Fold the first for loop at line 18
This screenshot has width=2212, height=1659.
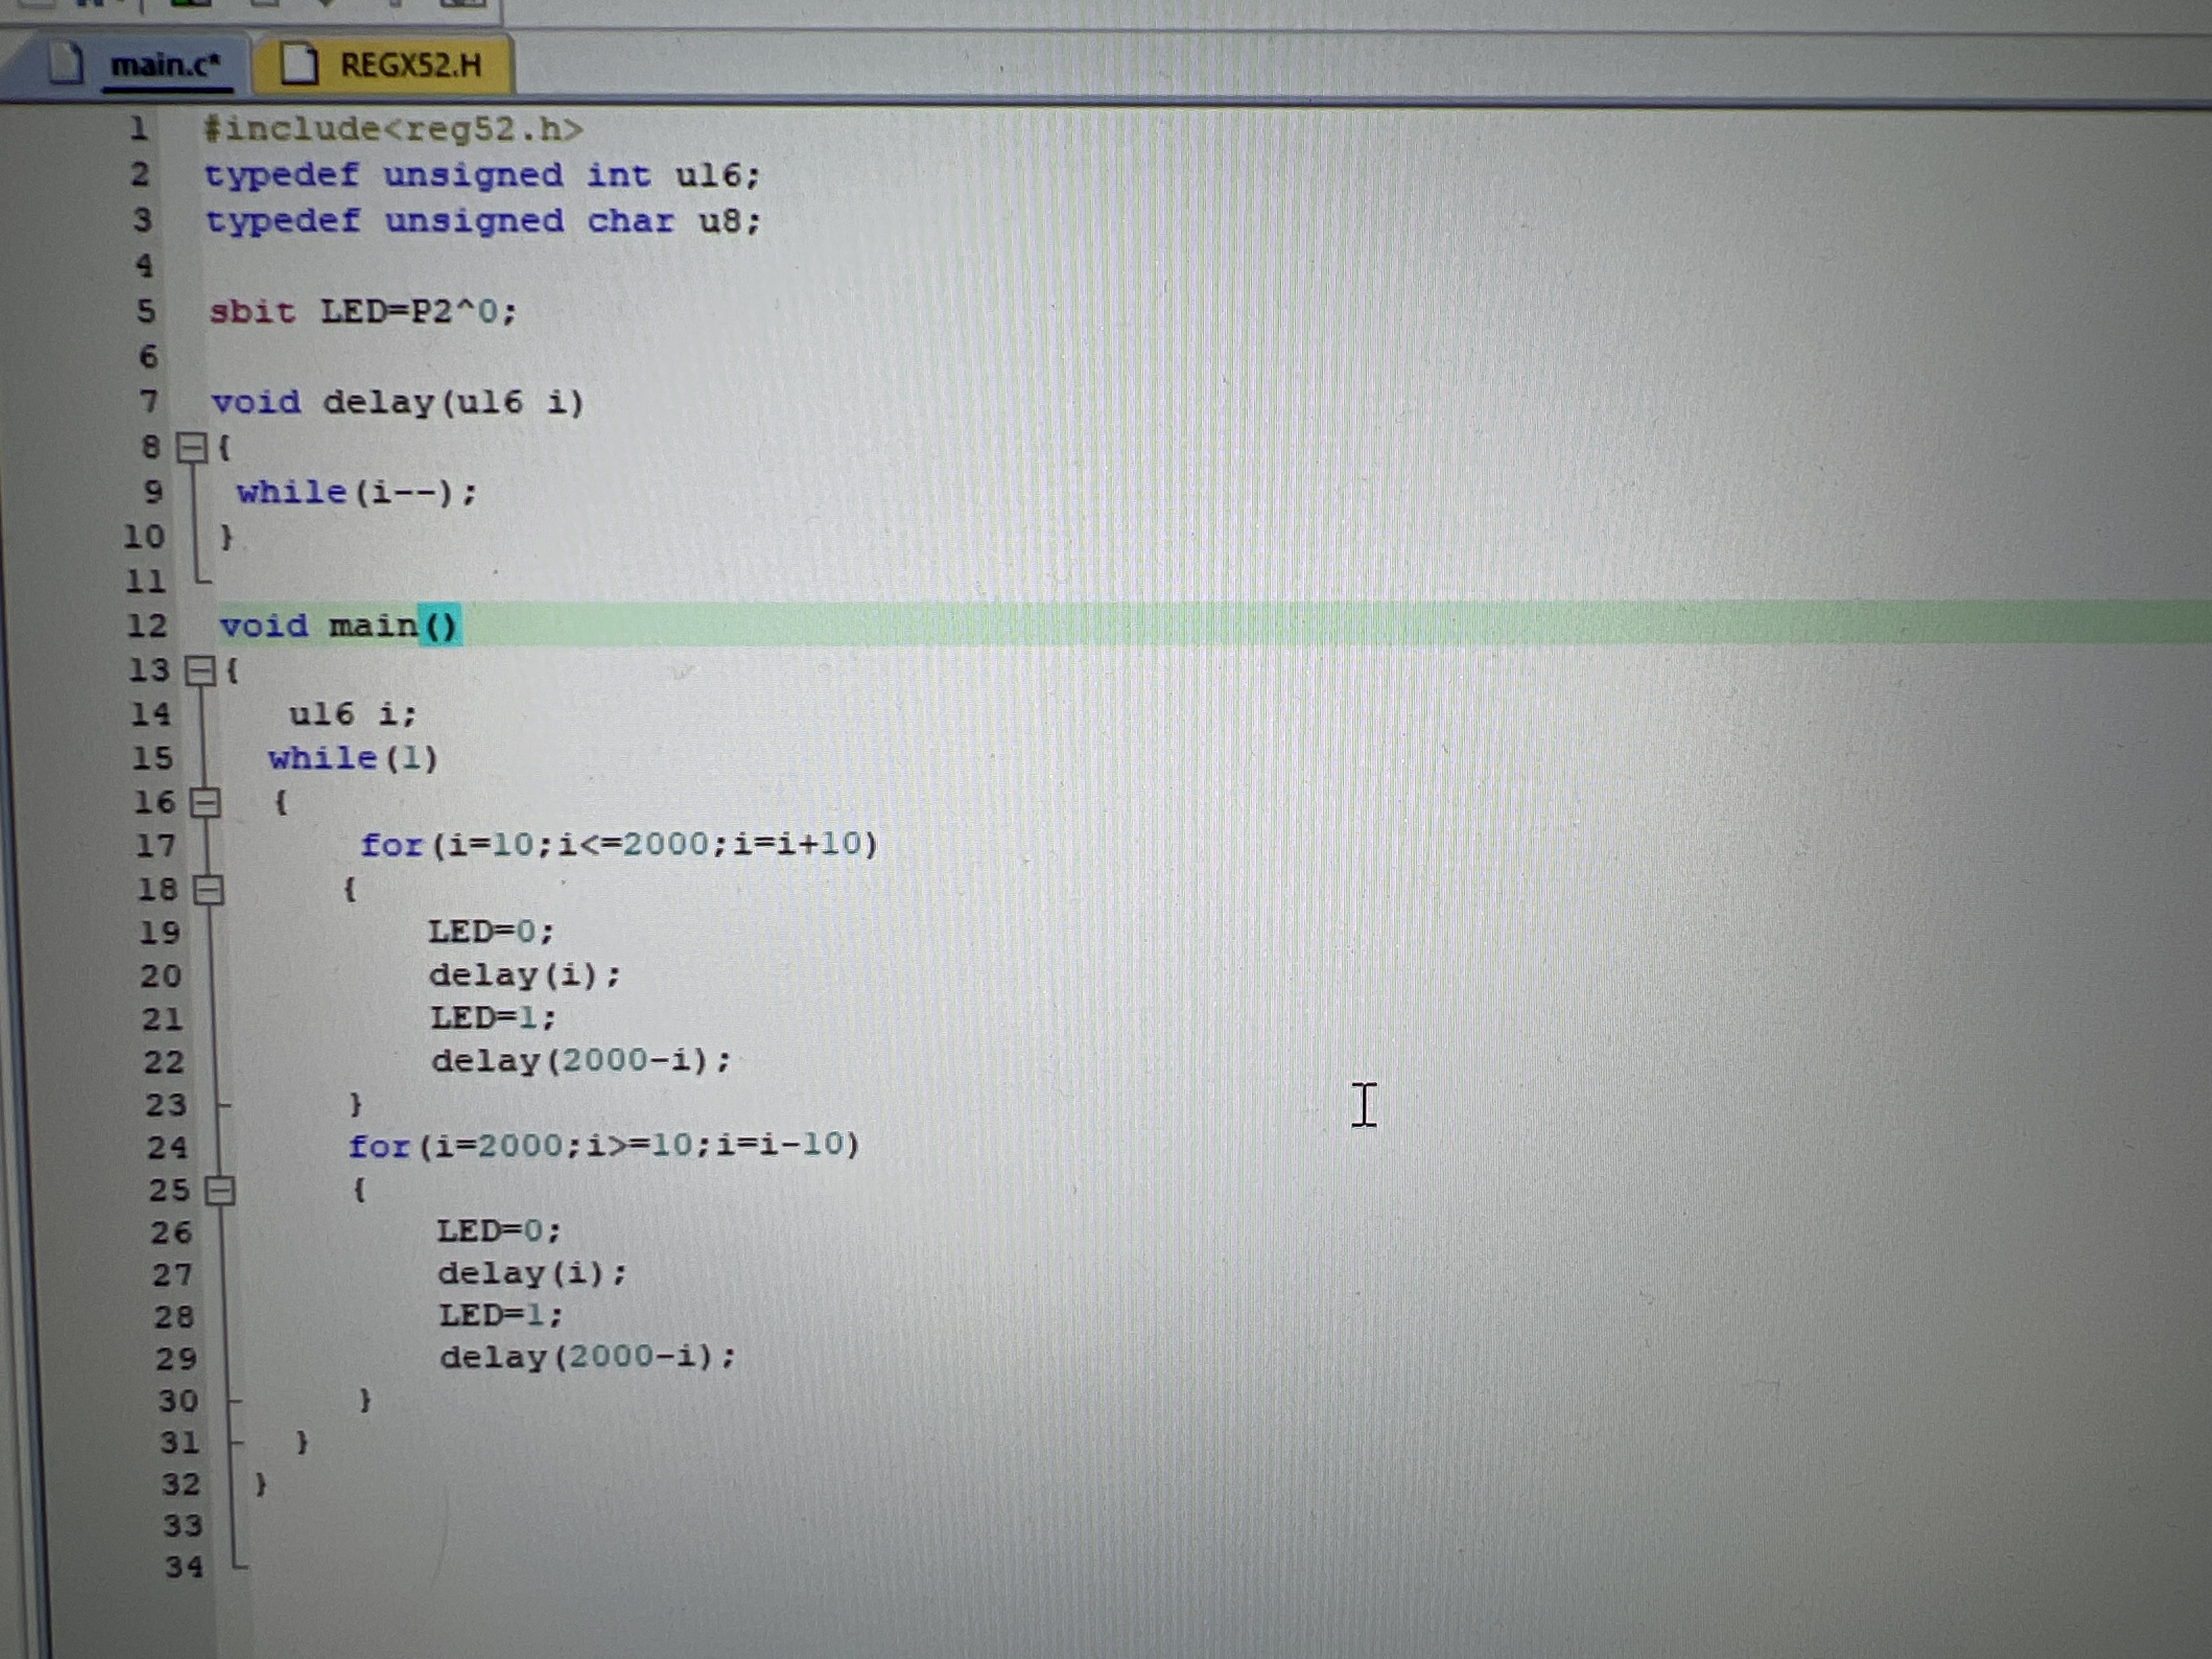point(208,890)
